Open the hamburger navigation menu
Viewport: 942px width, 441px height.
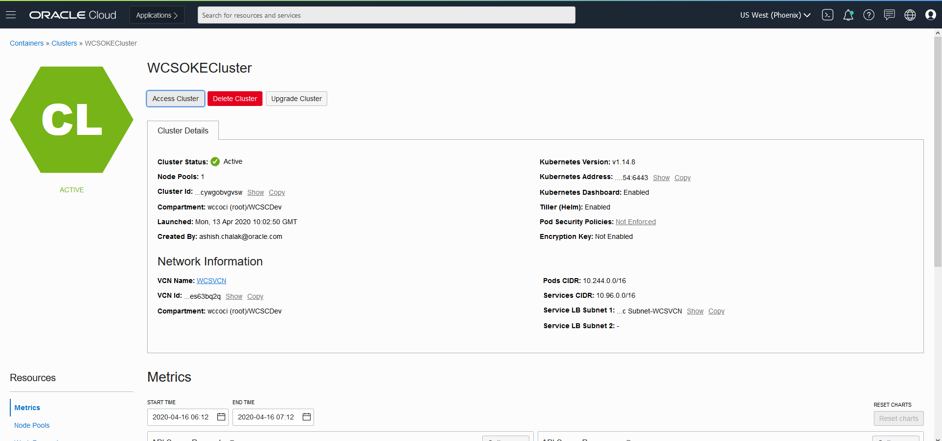(x=11, y=15)
